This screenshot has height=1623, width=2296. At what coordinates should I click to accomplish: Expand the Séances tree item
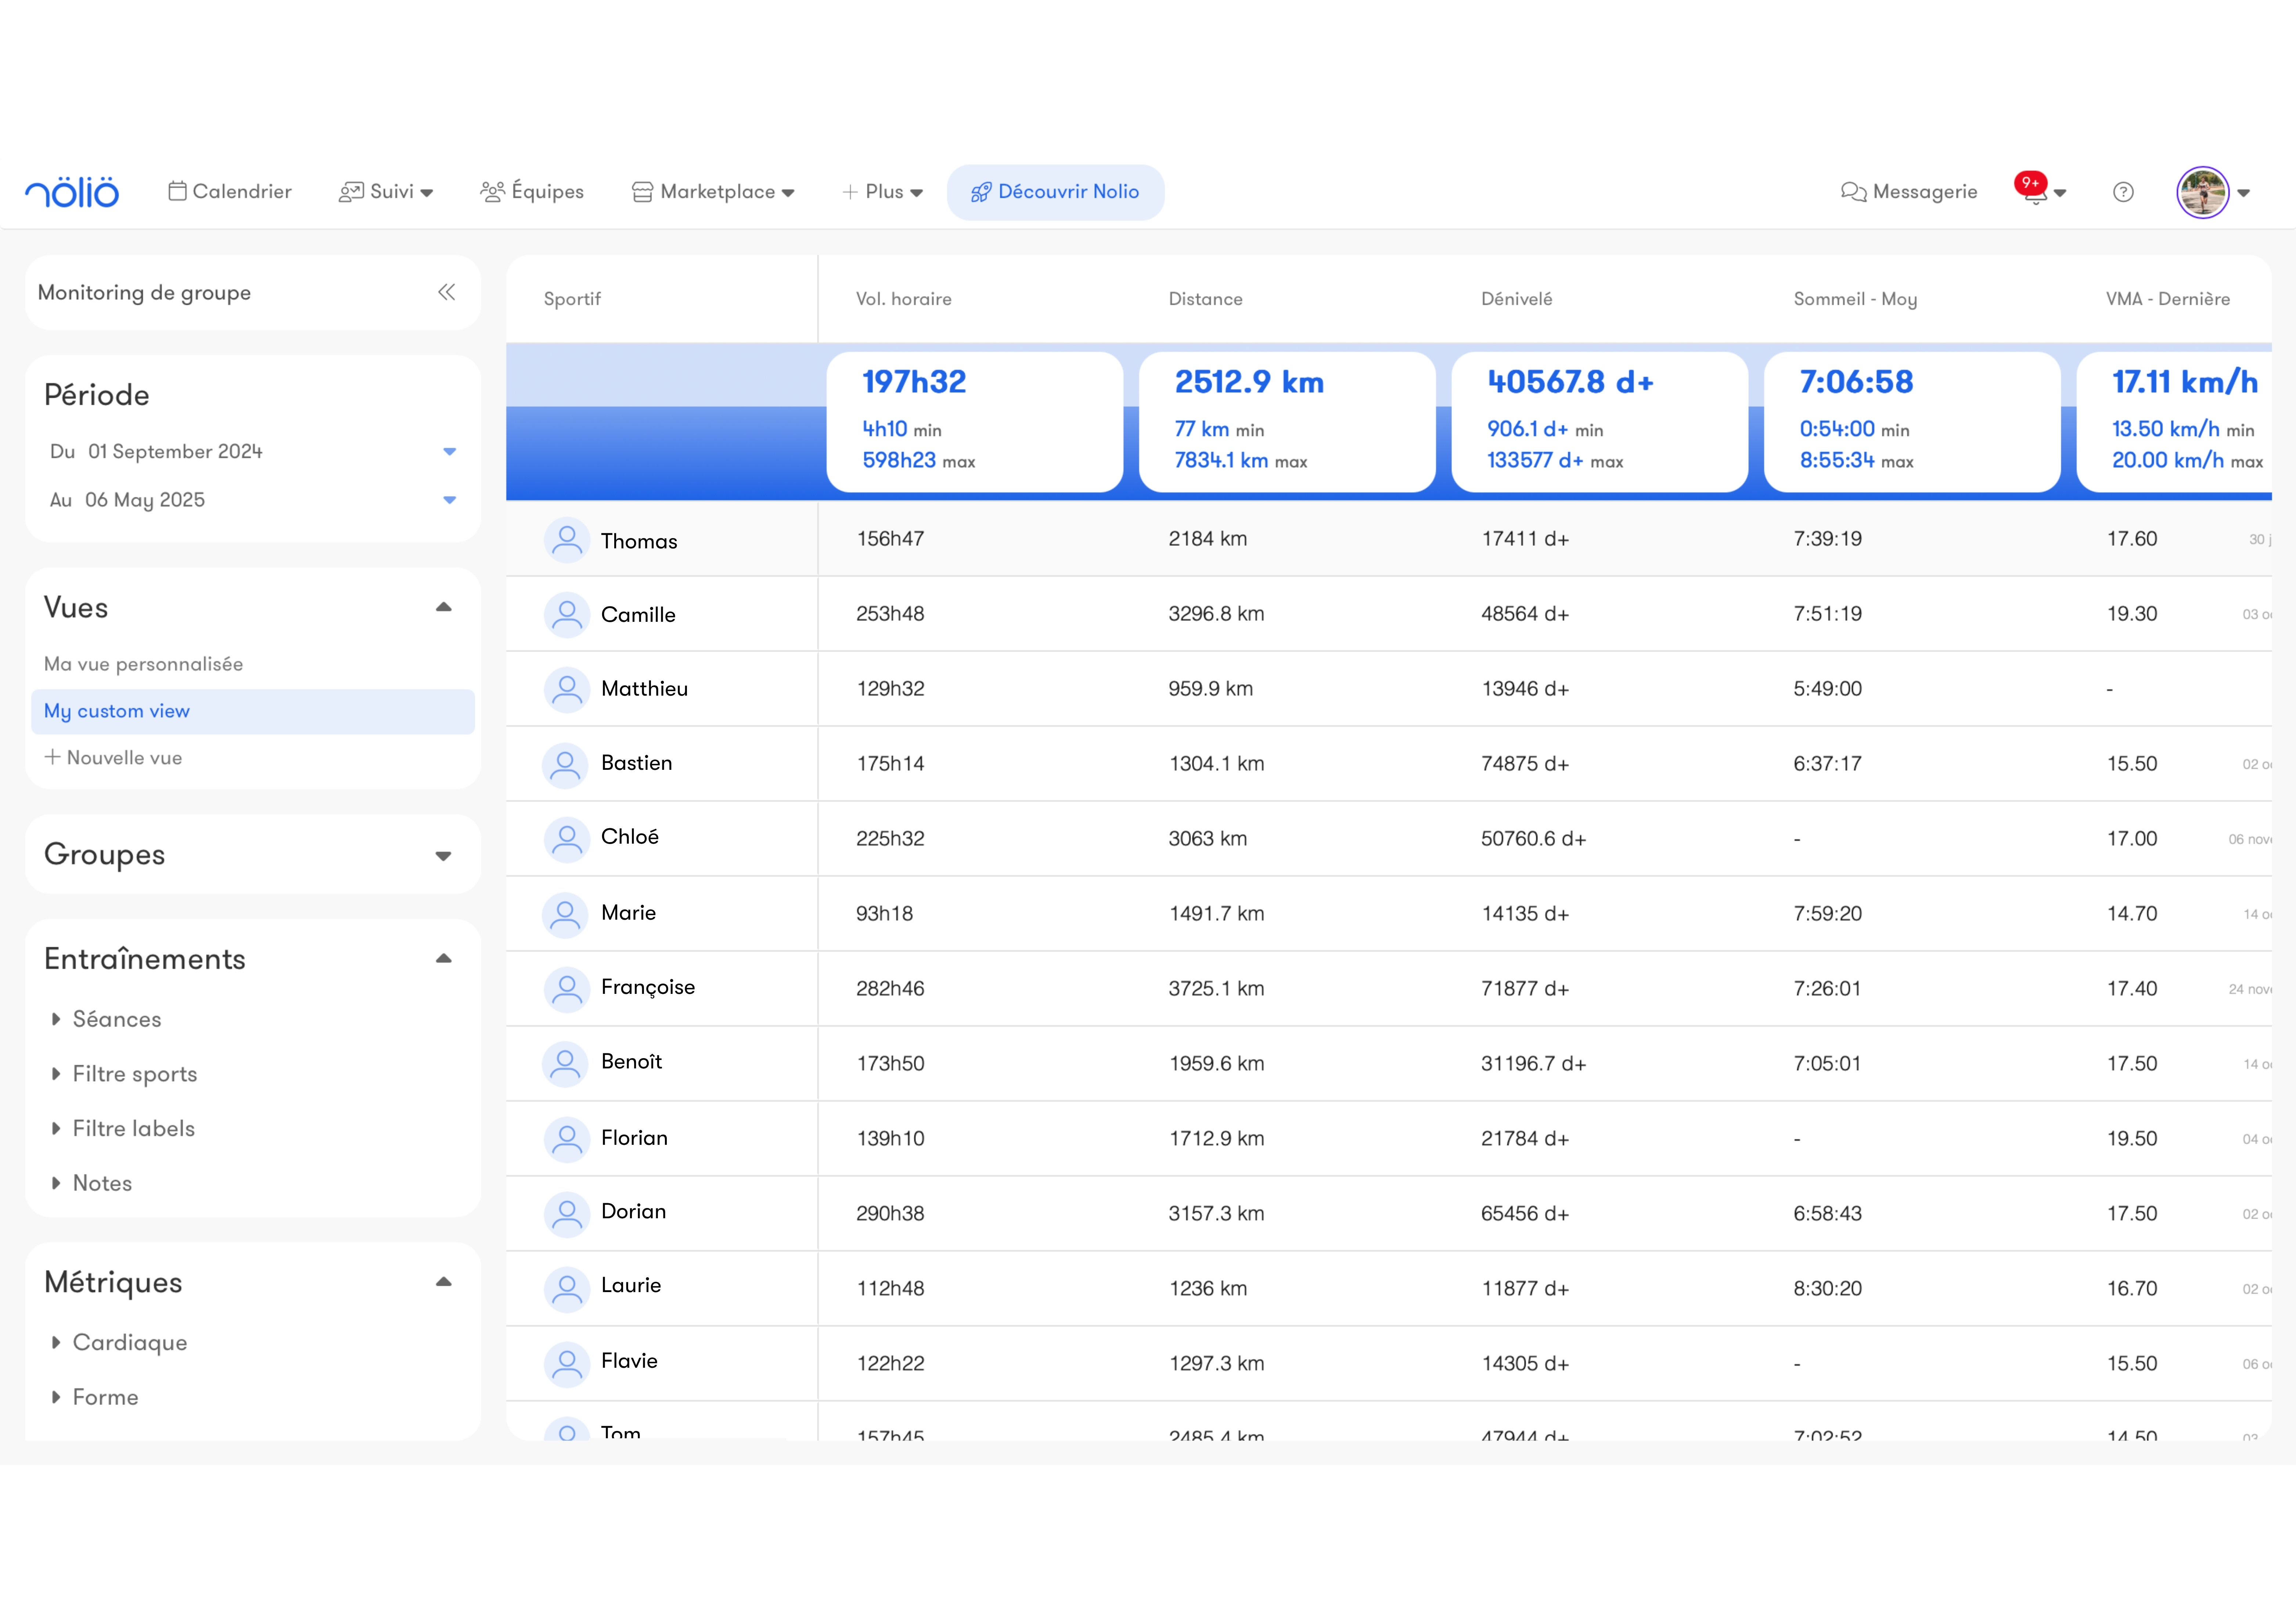click(x=56, y=1019)
